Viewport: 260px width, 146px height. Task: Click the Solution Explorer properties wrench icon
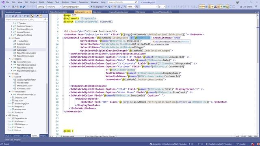(x=37, y=16)
